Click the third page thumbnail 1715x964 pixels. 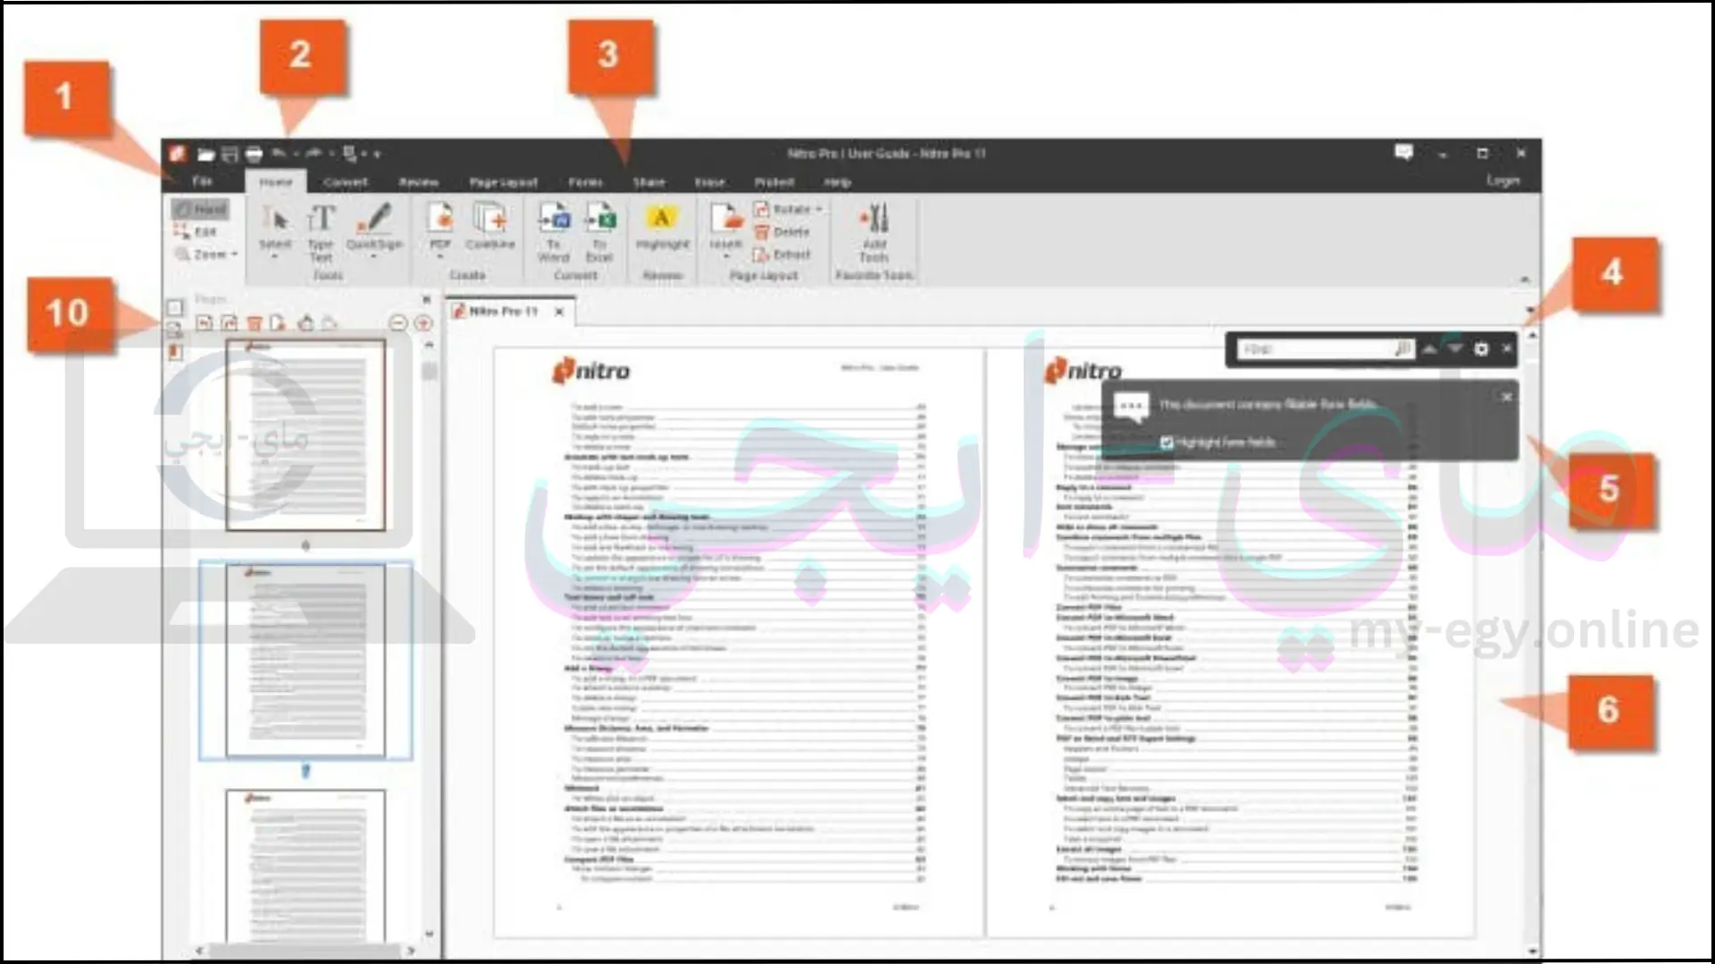pos(305,866)
